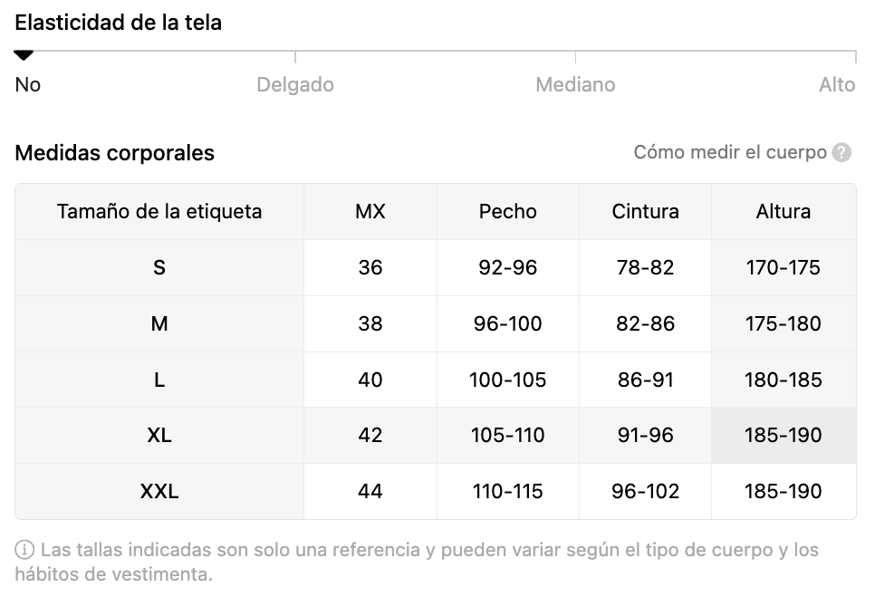
Task: Open 'Cómo medir el cuerpo' link
Action: 730,152
